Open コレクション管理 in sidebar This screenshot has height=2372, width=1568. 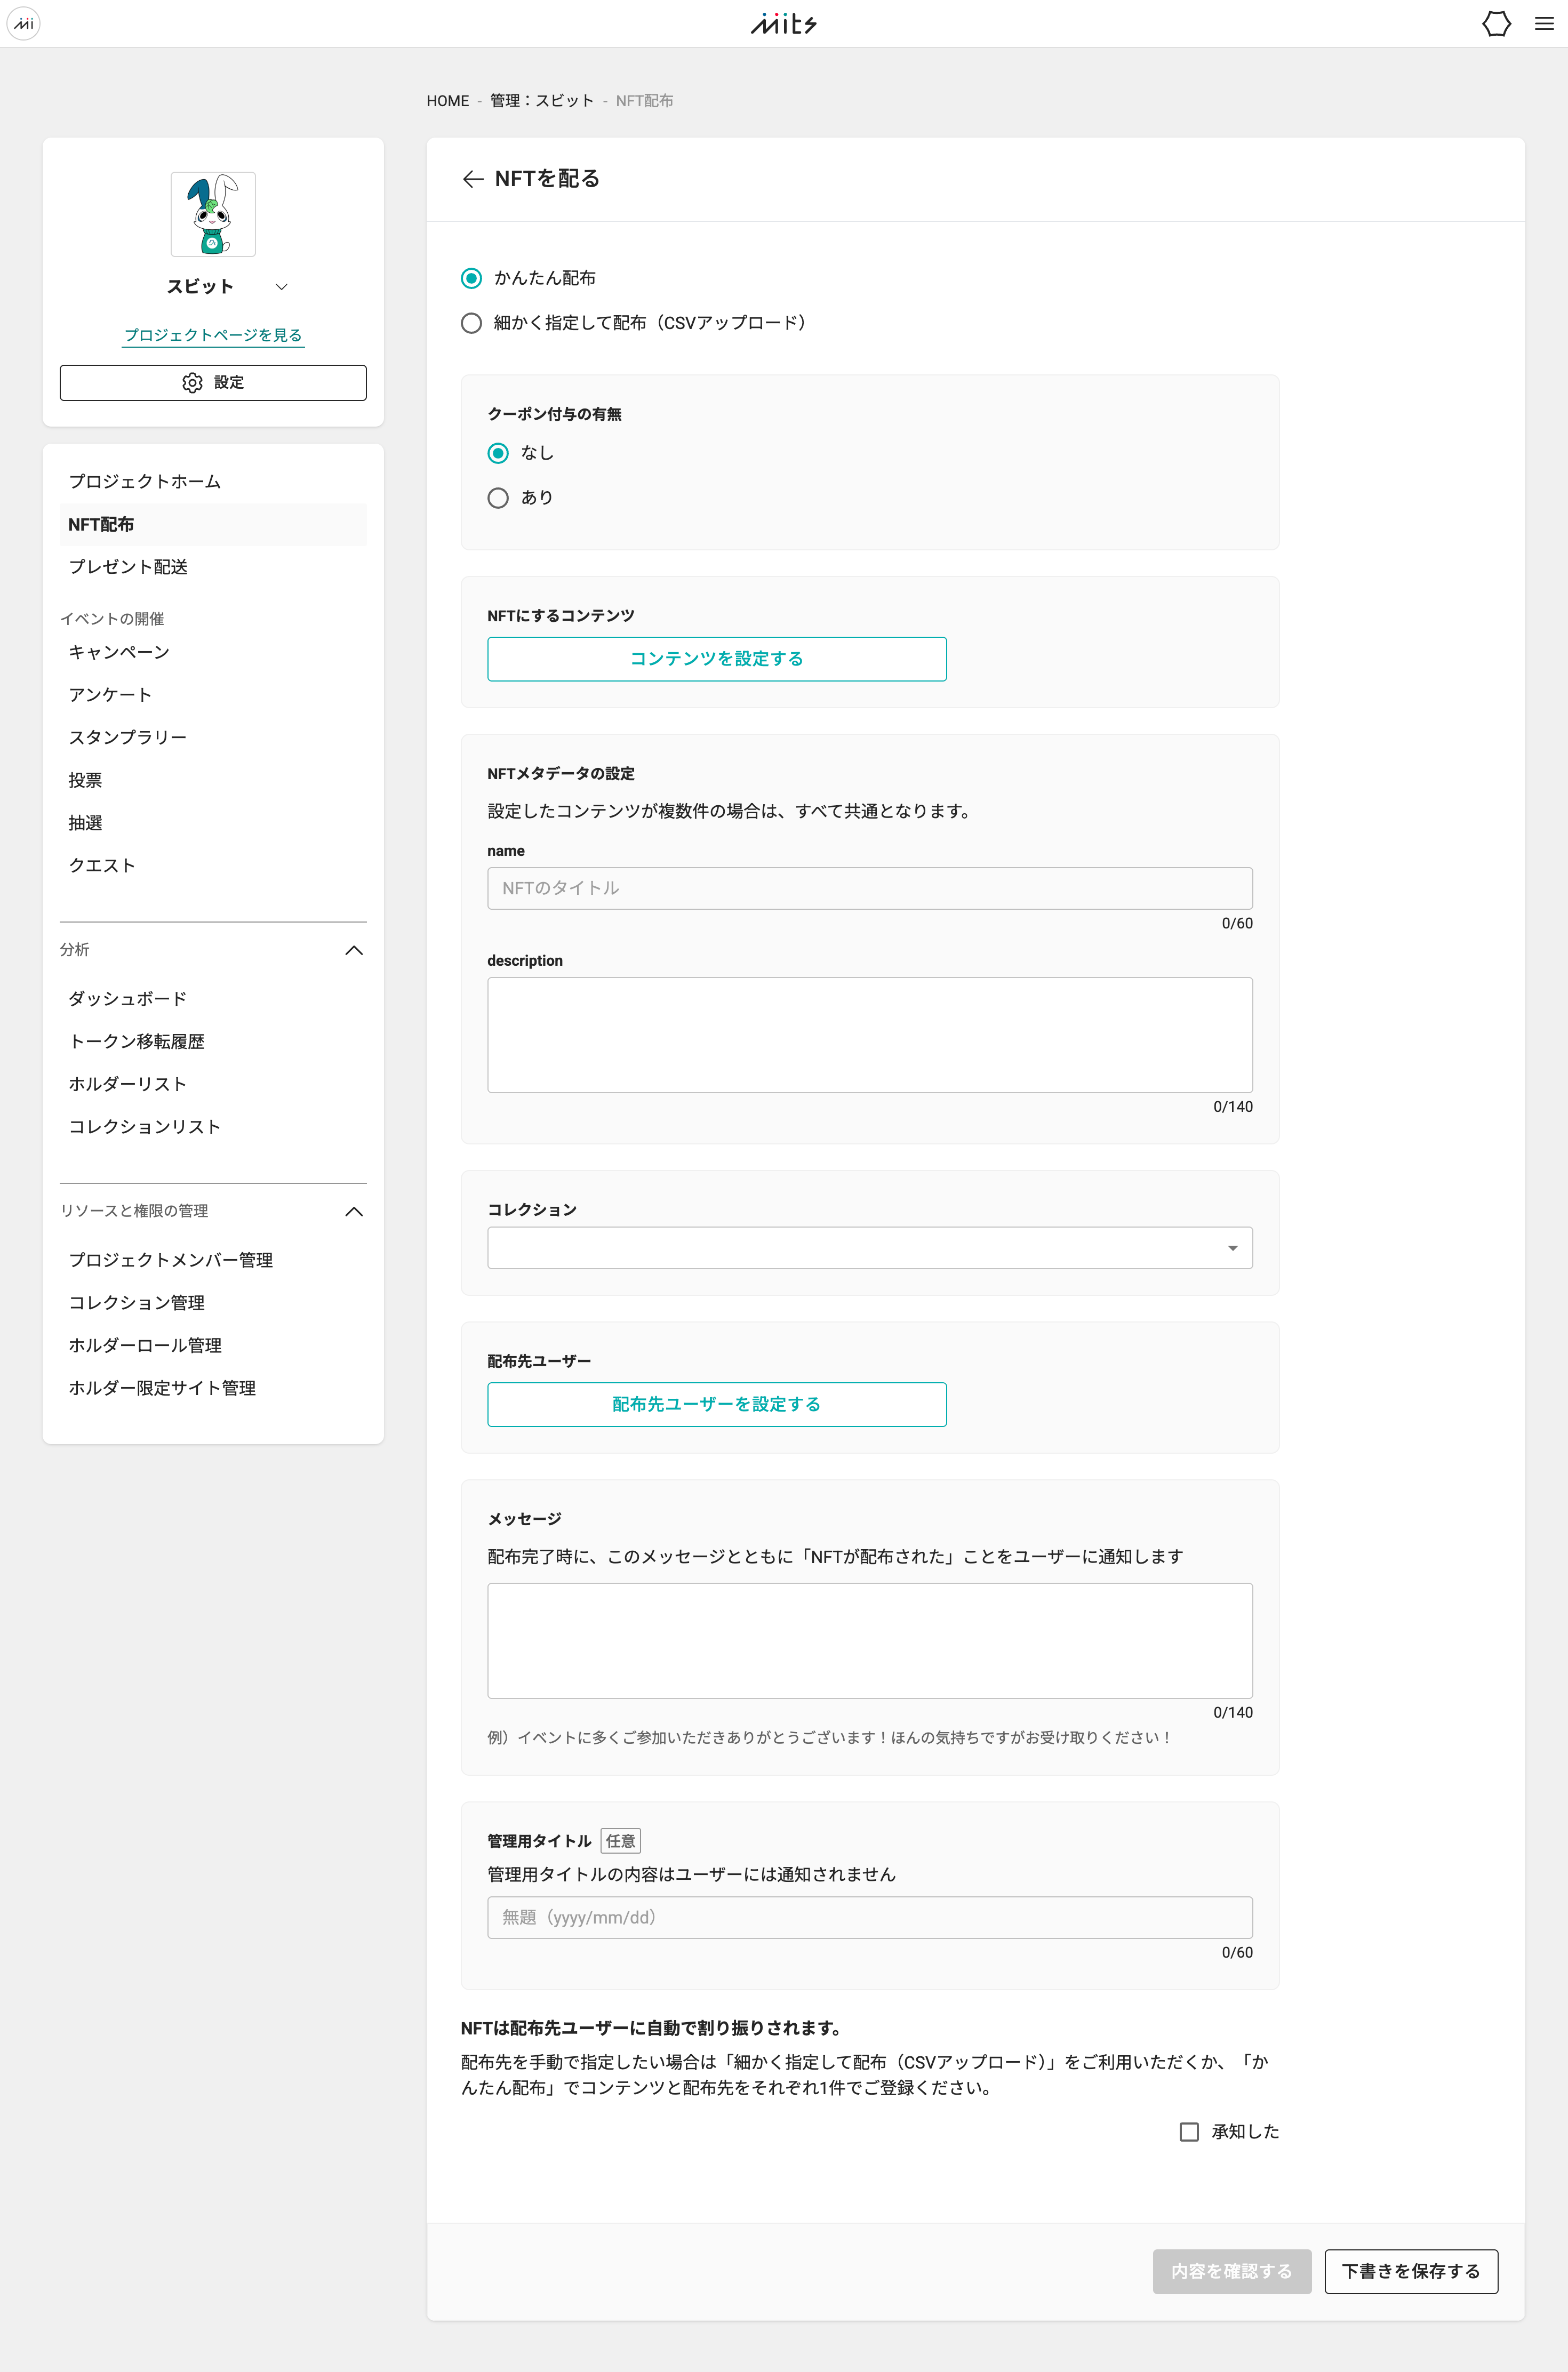tap(213, 1302)
